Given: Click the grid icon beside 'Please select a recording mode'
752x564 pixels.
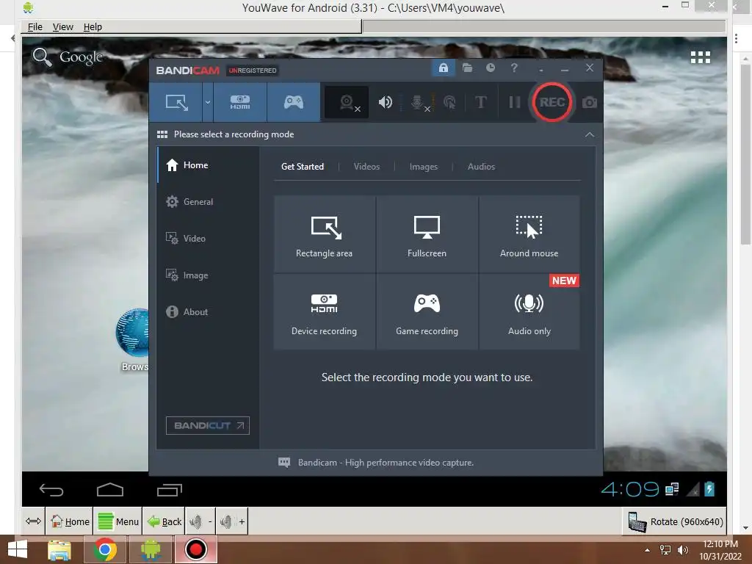Looking at the screenshot, I should pos(162,134).
